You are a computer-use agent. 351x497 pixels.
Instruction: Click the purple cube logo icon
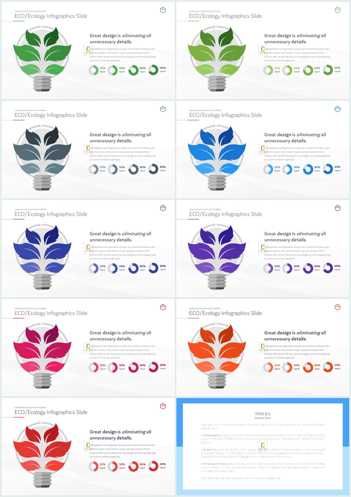pos(338,208)
